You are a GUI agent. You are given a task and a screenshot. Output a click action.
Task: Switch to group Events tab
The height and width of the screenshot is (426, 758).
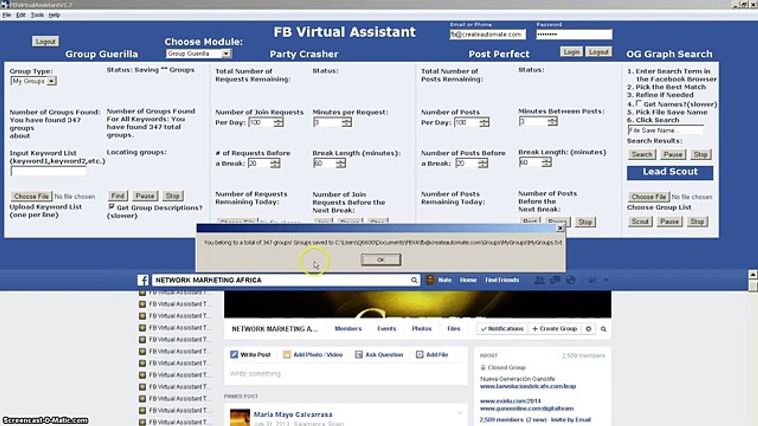[387, 328]
